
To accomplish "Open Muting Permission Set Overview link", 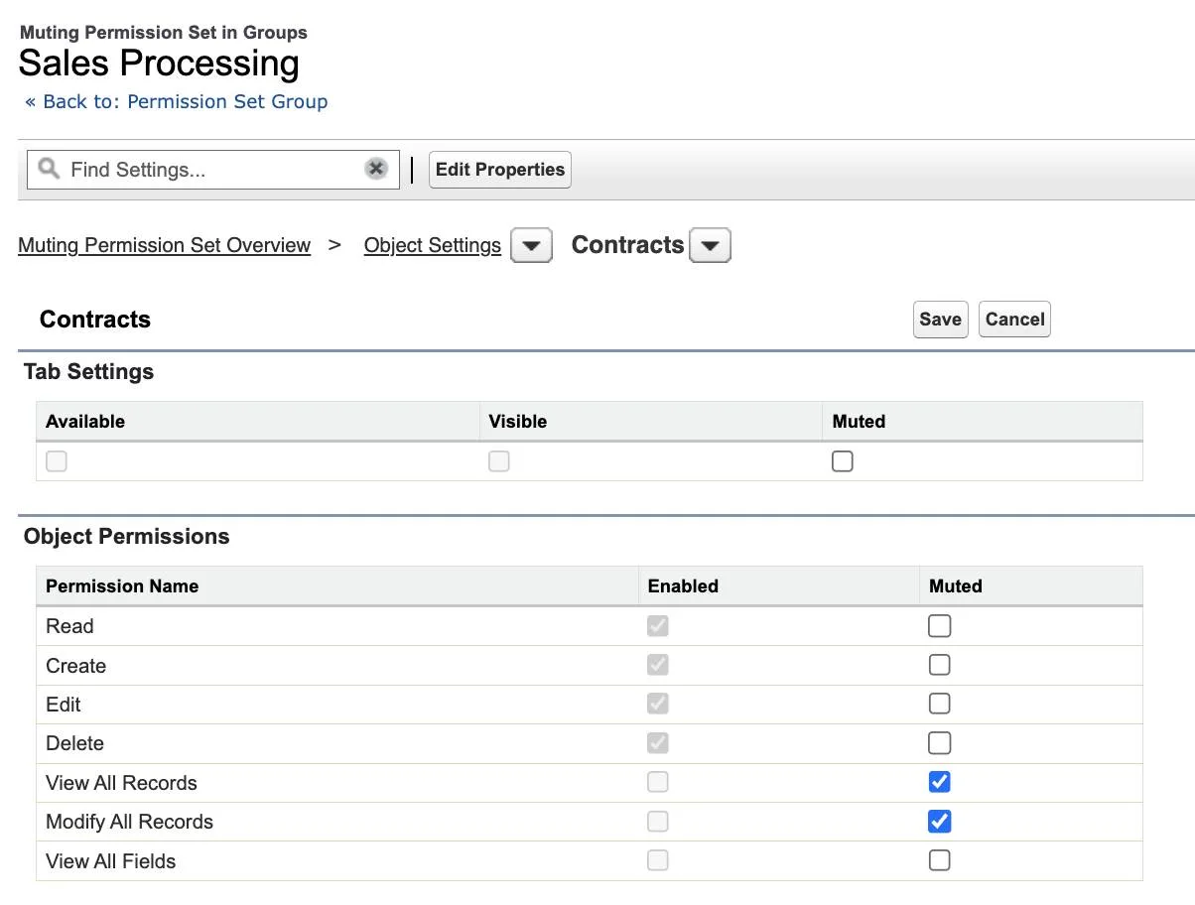I will [x=164, y=245].
